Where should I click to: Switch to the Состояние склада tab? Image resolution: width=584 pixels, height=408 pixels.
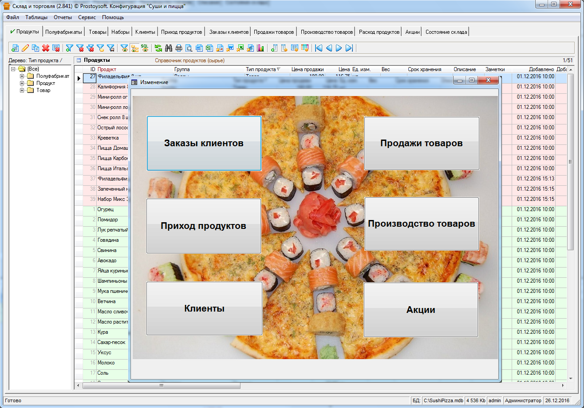click(x=446, y=32)
